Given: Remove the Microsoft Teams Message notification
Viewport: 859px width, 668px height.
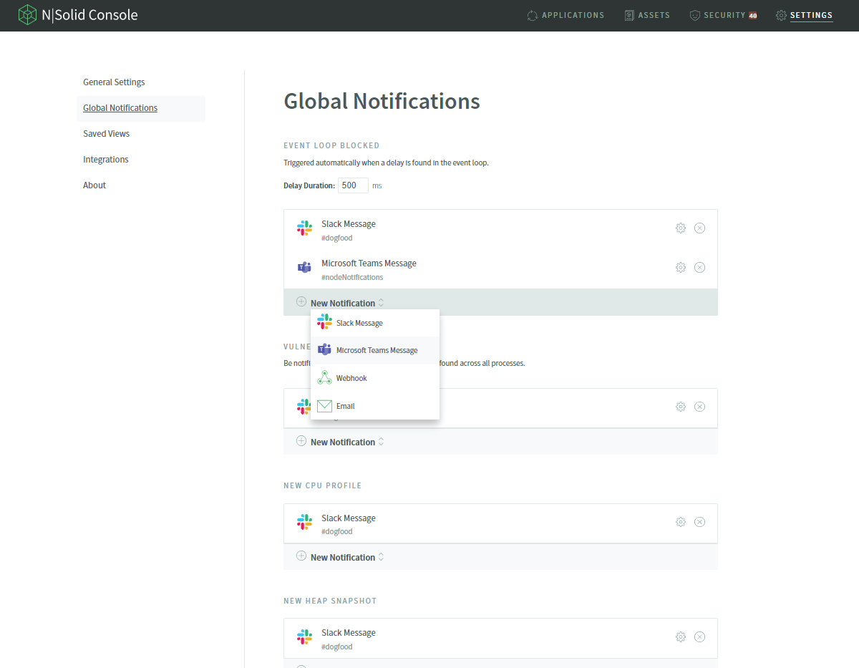Looking at the screenshot, I should [x=700, y=268].
